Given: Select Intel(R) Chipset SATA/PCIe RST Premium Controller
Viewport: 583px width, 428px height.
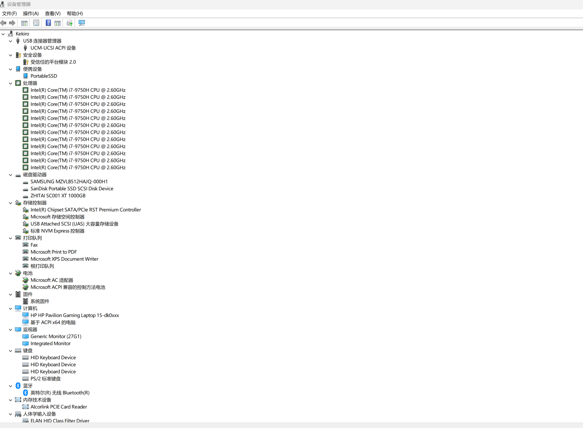Looking at the screenshot, I should point(86,210).
